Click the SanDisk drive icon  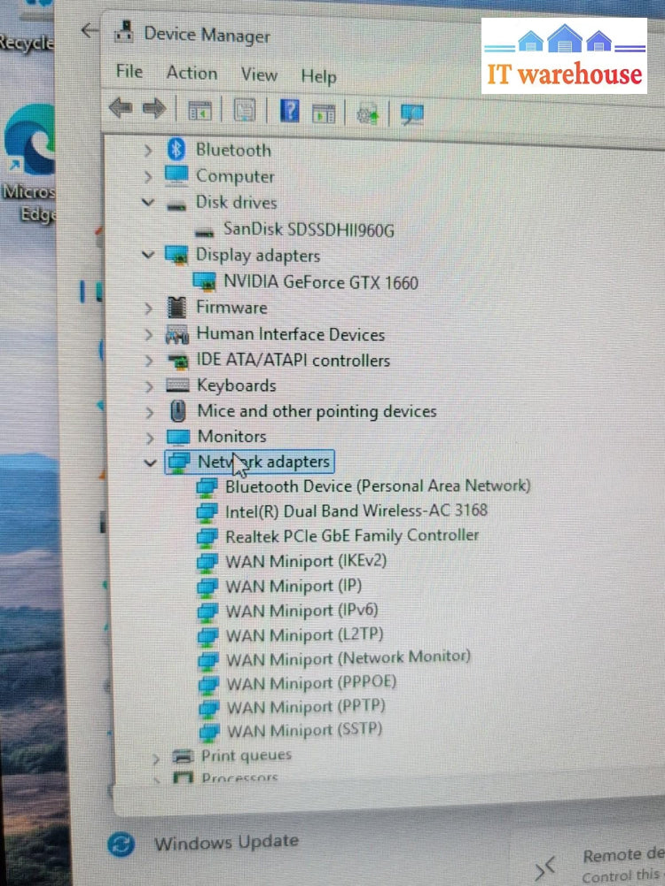click(205, 230)
